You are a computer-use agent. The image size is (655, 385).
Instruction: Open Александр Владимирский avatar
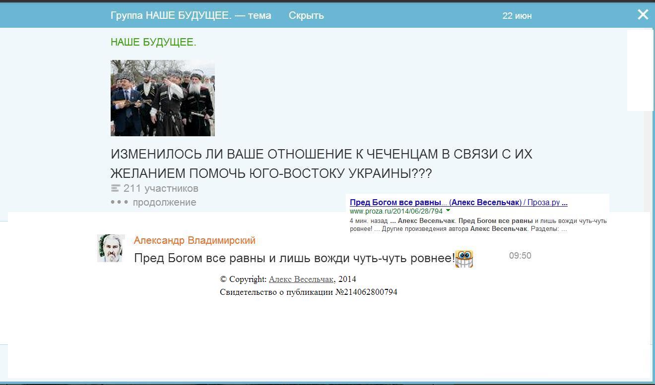[111, 248]
